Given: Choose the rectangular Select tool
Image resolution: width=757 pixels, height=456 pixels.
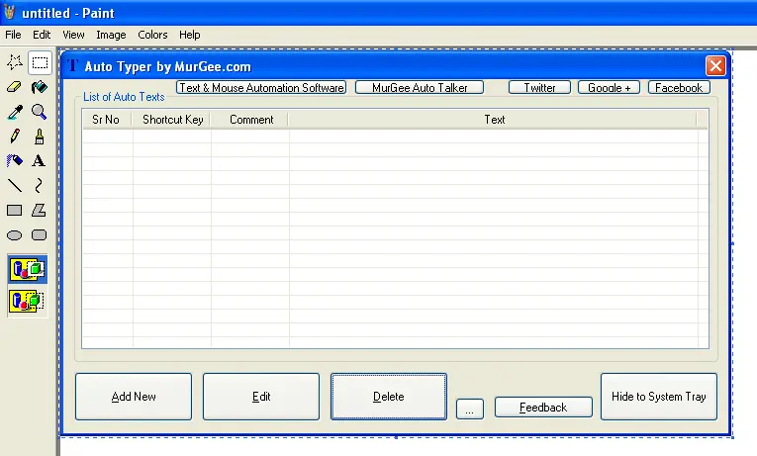Looking at the screenshot, I should coord(40,62).
